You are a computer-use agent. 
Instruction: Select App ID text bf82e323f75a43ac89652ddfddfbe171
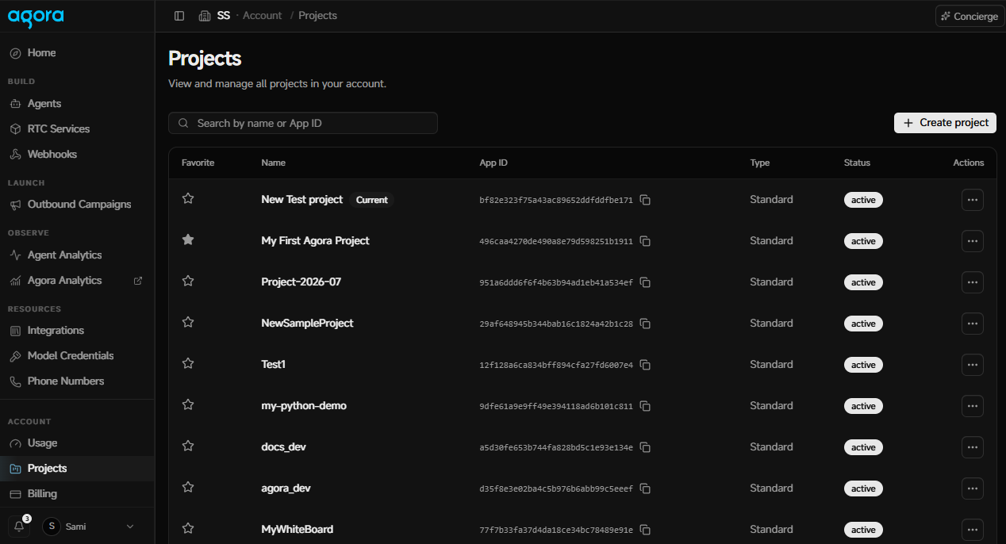(556, 201)
